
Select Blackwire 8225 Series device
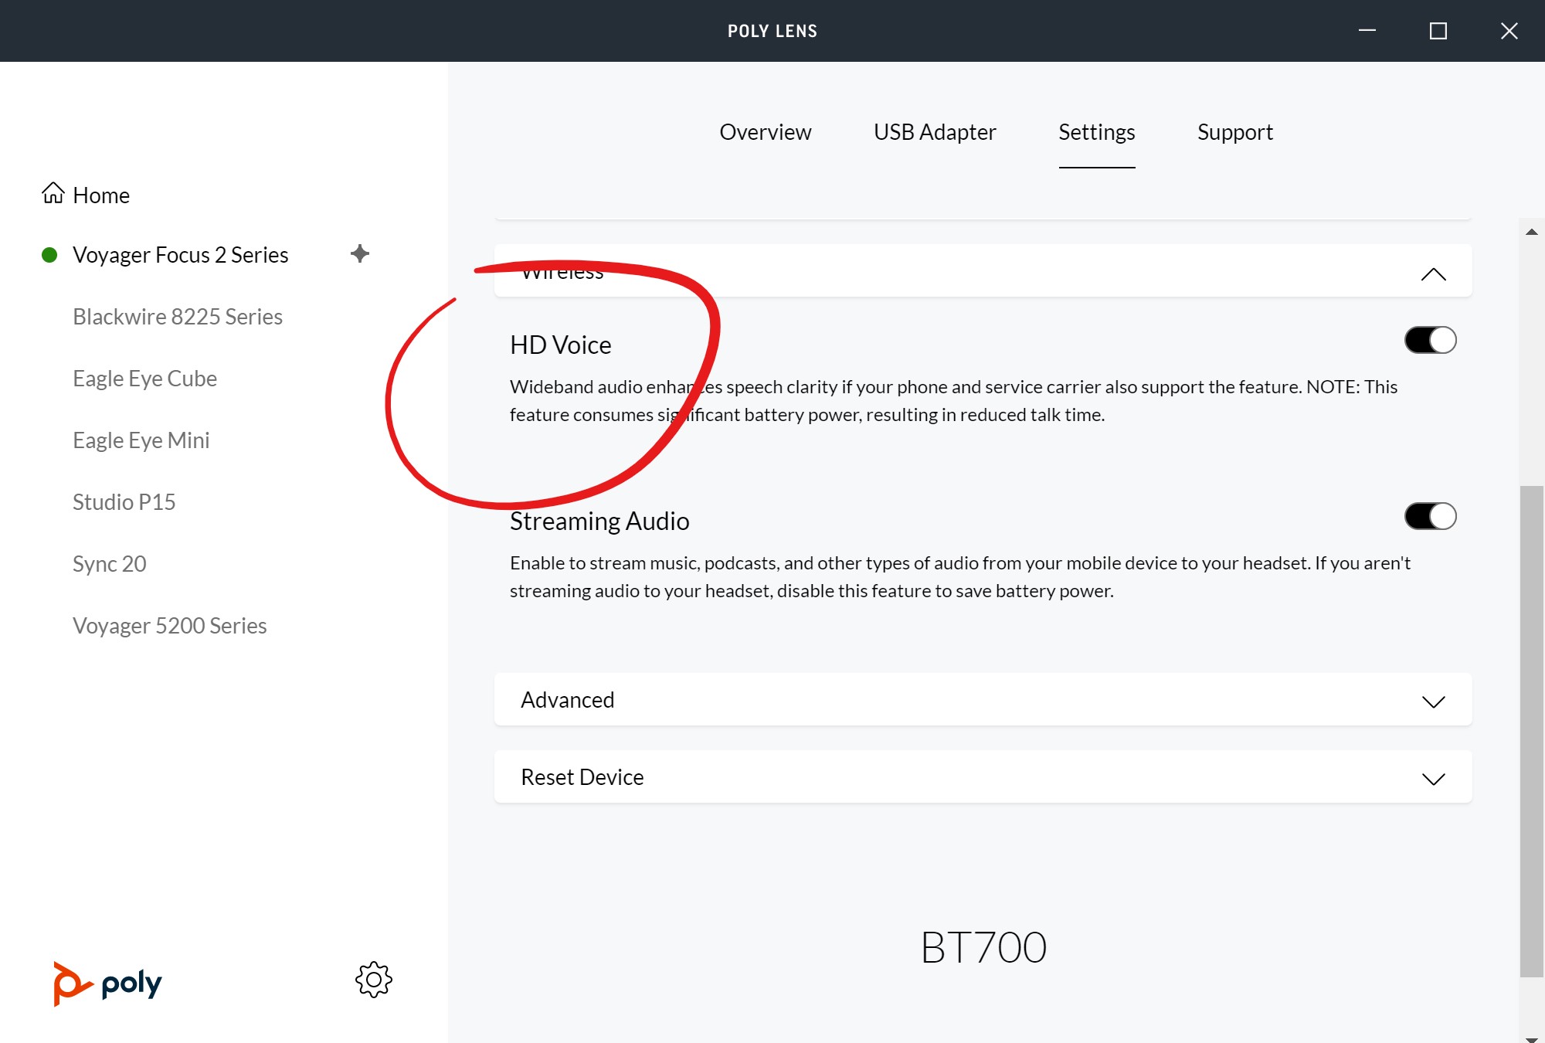[x=178, y=317]
